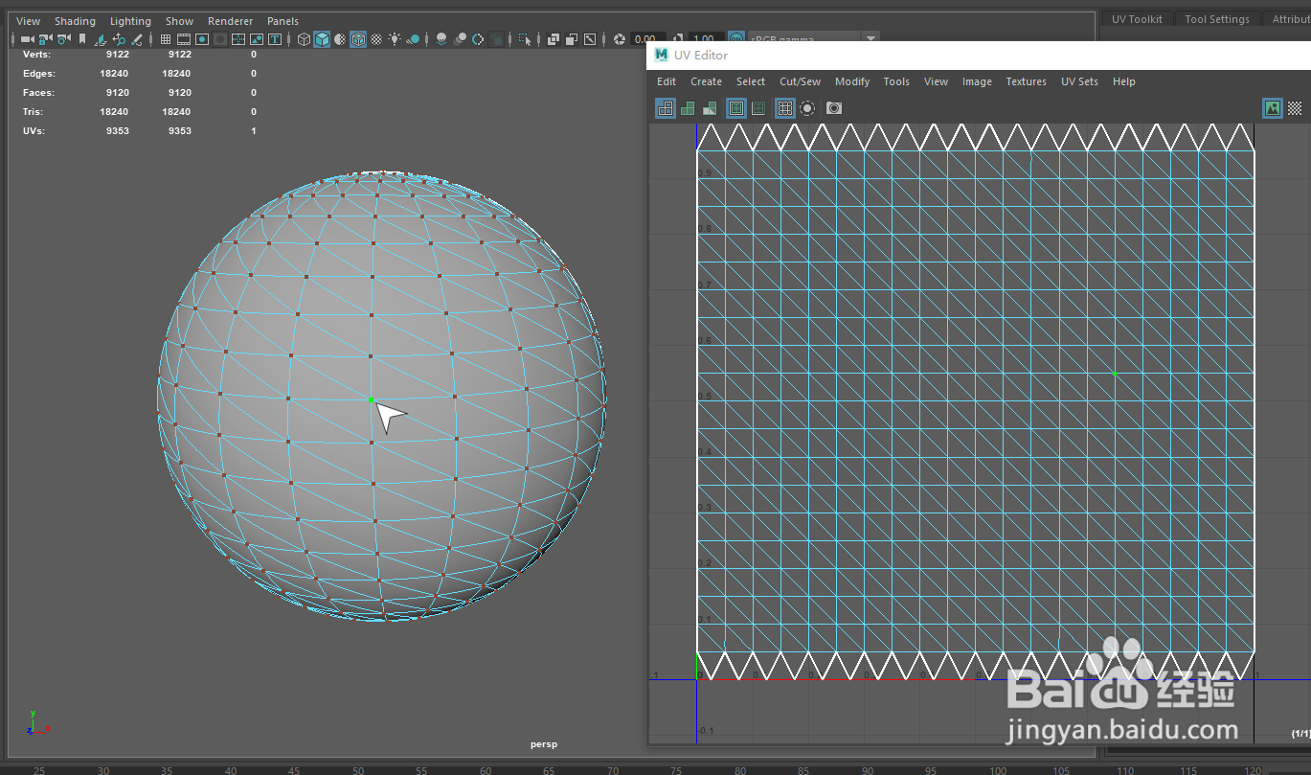This screenshot has width=1311, height=775.
Task: Switch to the UV Toolkit tab
Action: click(1137, 19)
